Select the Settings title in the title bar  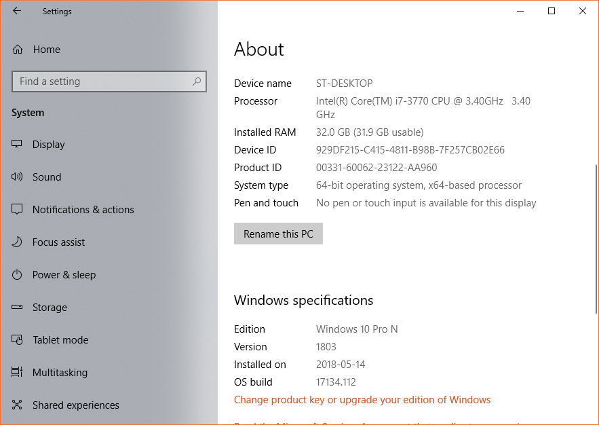click(x=57, y=11)
